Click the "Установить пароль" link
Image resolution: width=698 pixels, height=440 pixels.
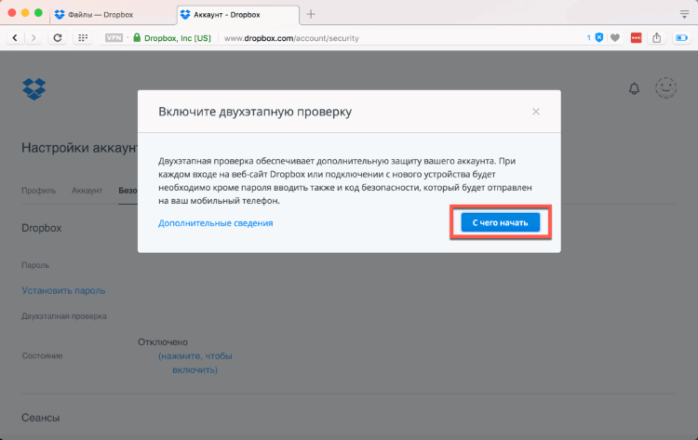click(63, 290)
